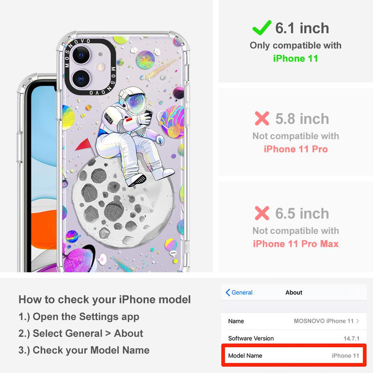Viewport: 373px width, 373px height.
Task: Click the red iPhone 11 Pro Max text
Action: pos(296,244)
